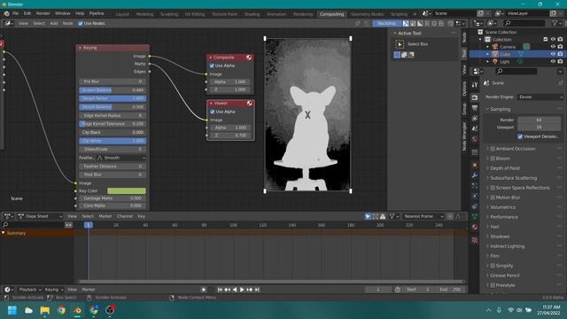The width and height of the screenshot is (567, 319).
Task: Collapse the Keying node with its triangle
Action: tap(80, 48)
